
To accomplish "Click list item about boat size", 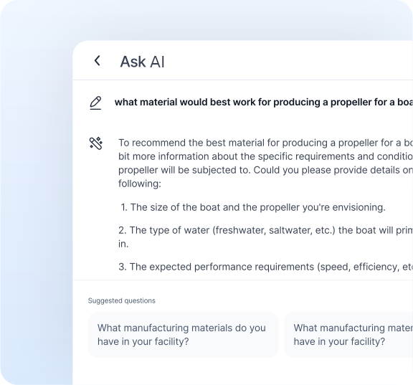I will pos(253,207).
